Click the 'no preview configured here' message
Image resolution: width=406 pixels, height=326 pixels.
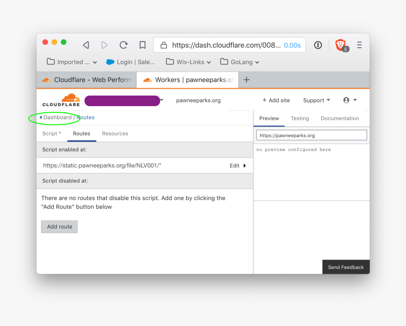coord(294,150)
